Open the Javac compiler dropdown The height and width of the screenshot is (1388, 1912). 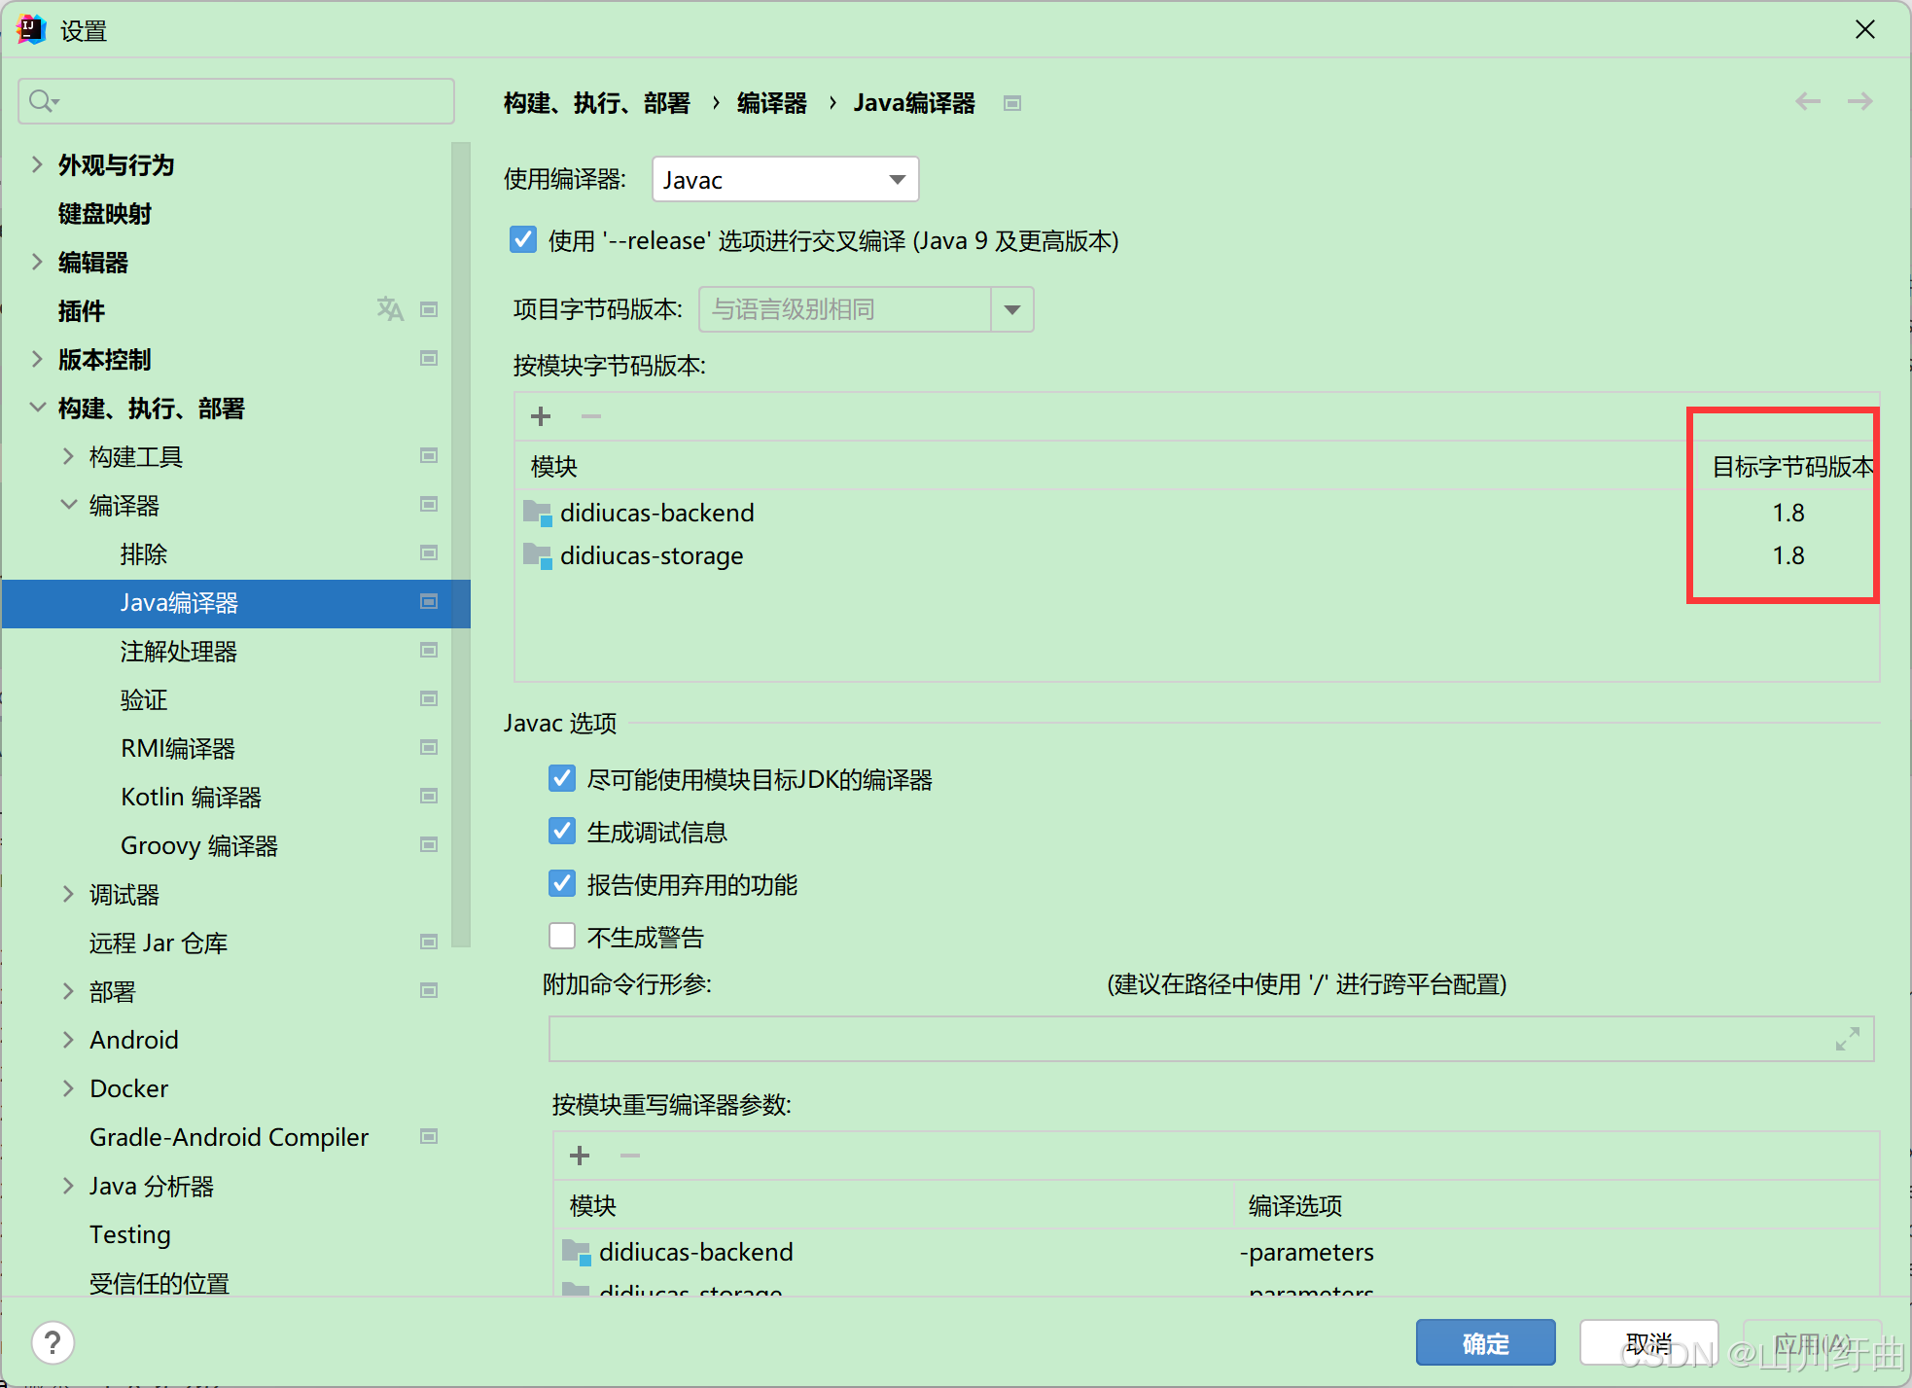point(785,180)
